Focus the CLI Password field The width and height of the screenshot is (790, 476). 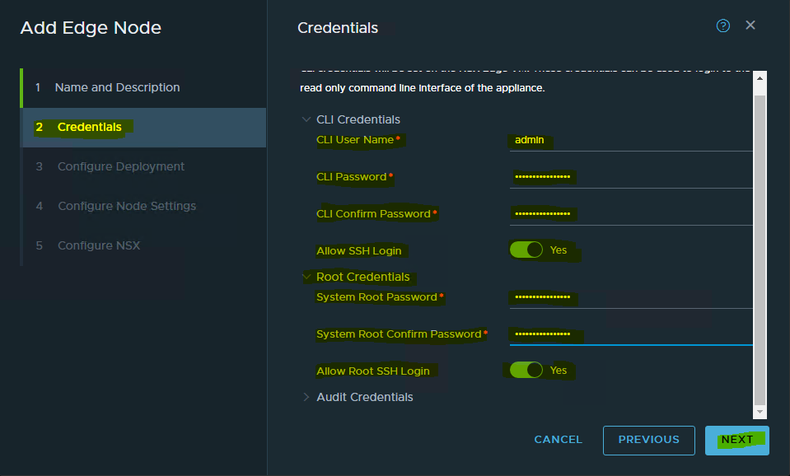pyautogui.click(x=631, y=177)
